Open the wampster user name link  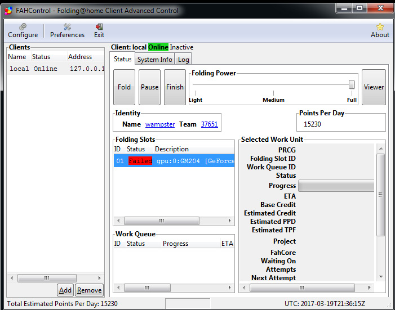(x=160, y=124)
